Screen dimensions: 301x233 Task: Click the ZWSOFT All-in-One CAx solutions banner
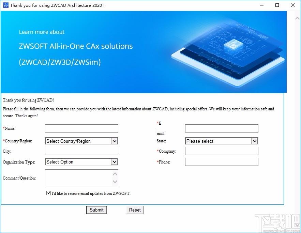tap(144, 52)
